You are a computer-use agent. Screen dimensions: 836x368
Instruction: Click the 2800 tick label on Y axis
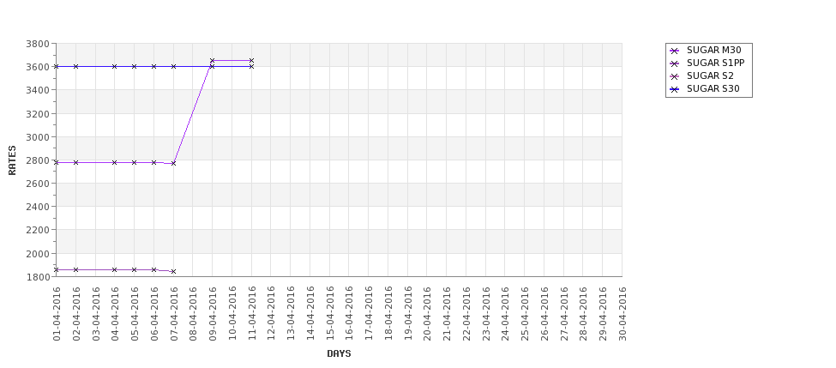(38, 160)
